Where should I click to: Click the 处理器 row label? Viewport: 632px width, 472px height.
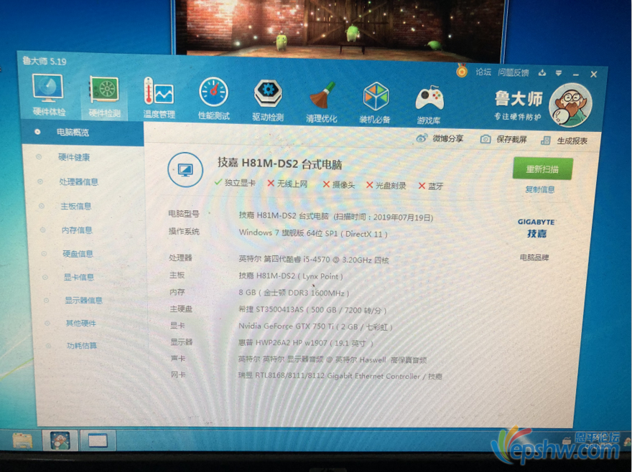180,258
